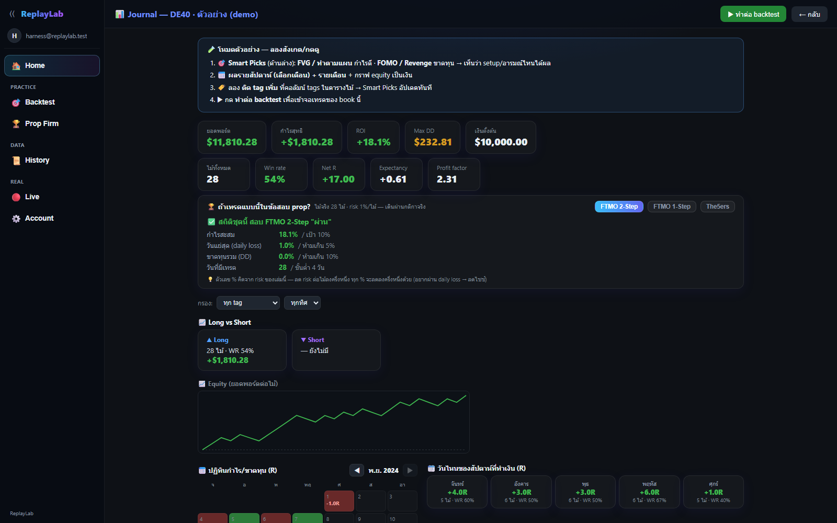Go to Home in sidebar

point(52,65)
